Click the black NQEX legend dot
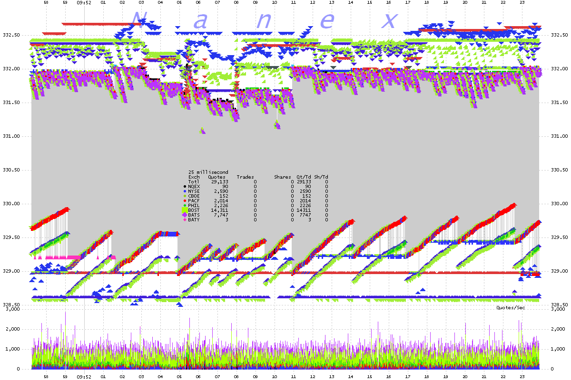This screenshot has height=380, width=571. pyautogui.click(x=185, y=187)
